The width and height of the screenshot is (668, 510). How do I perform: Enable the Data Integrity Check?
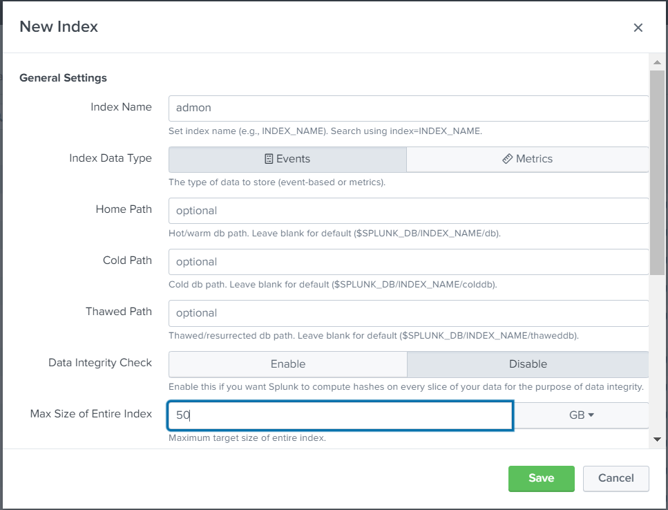click(287, 364)
